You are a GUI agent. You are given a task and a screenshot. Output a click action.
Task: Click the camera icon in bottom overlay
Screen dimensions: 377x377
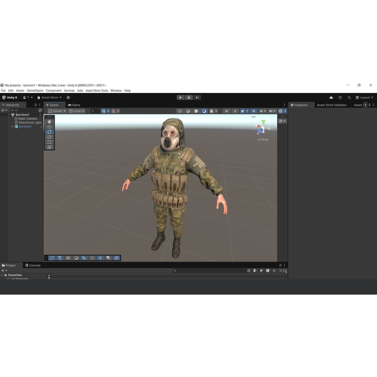108,258
